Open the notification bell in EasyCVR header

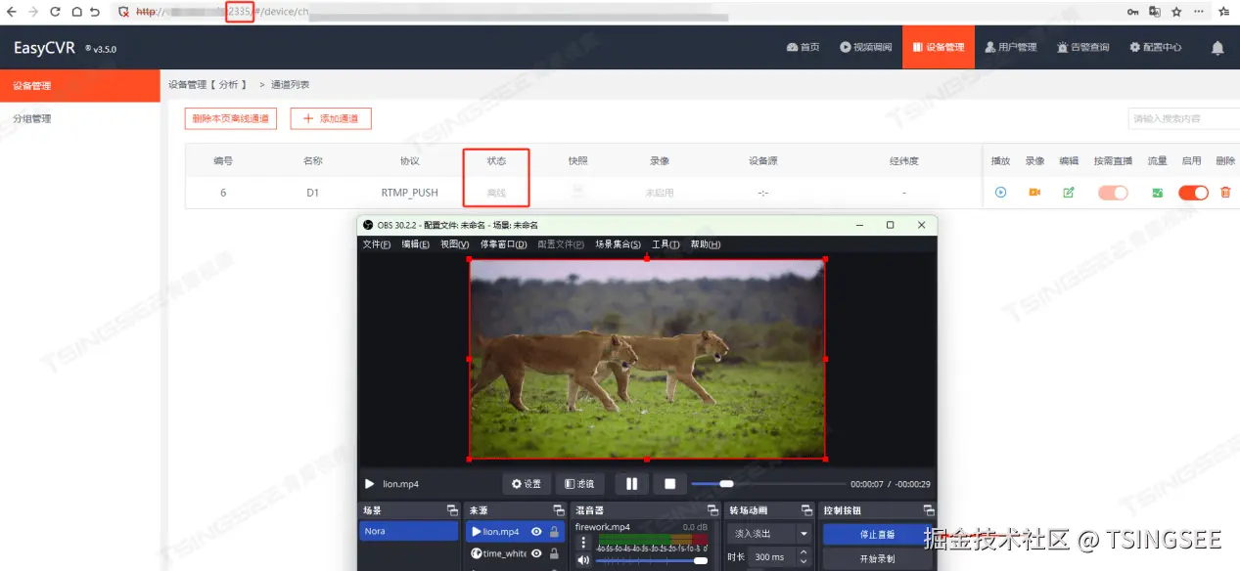point(1217,47)
